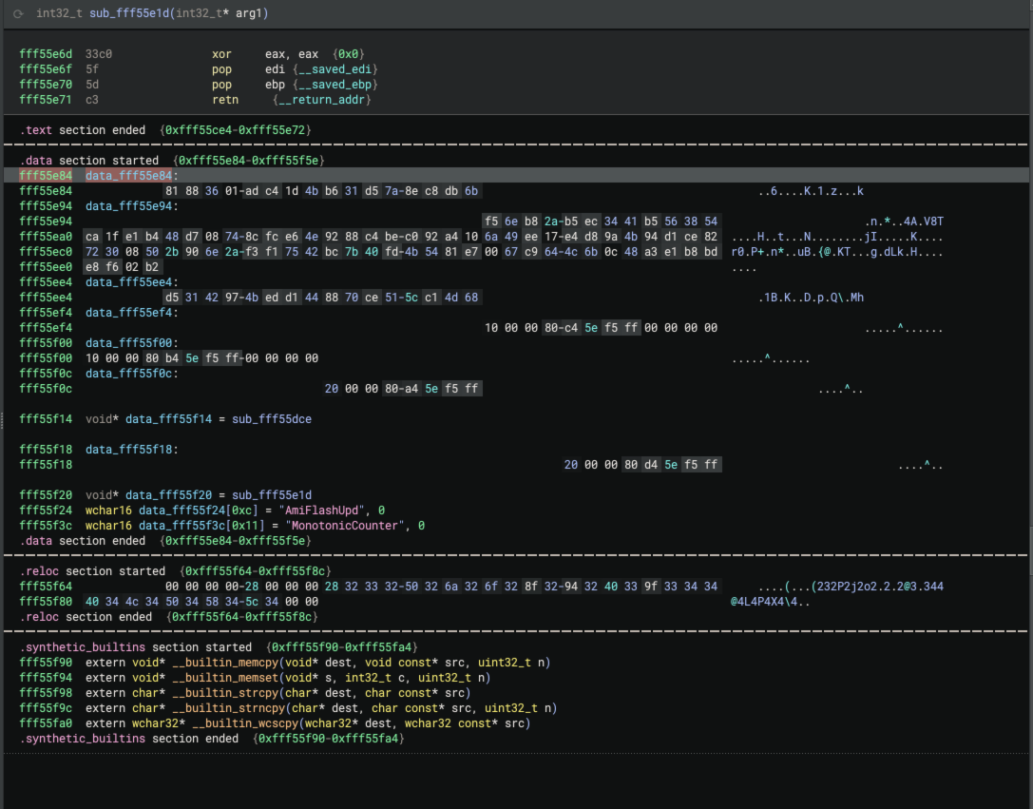Viewport: 1033px width, 809px height.
Task: Click the data_fff55e94 symbol label
Action: [x=129, y=206]
